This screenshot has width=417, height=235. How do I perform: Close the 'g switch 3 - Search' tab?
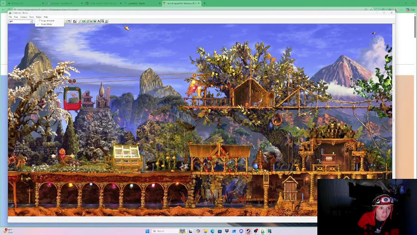pos(160,3)
